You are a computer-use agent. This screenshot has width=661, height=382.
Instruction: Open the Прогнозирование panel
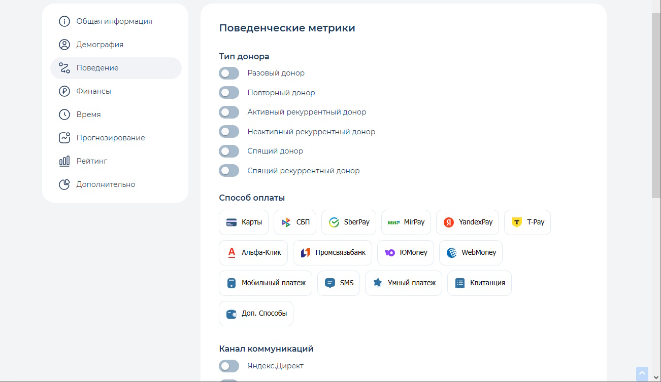(x=110, y=137)
